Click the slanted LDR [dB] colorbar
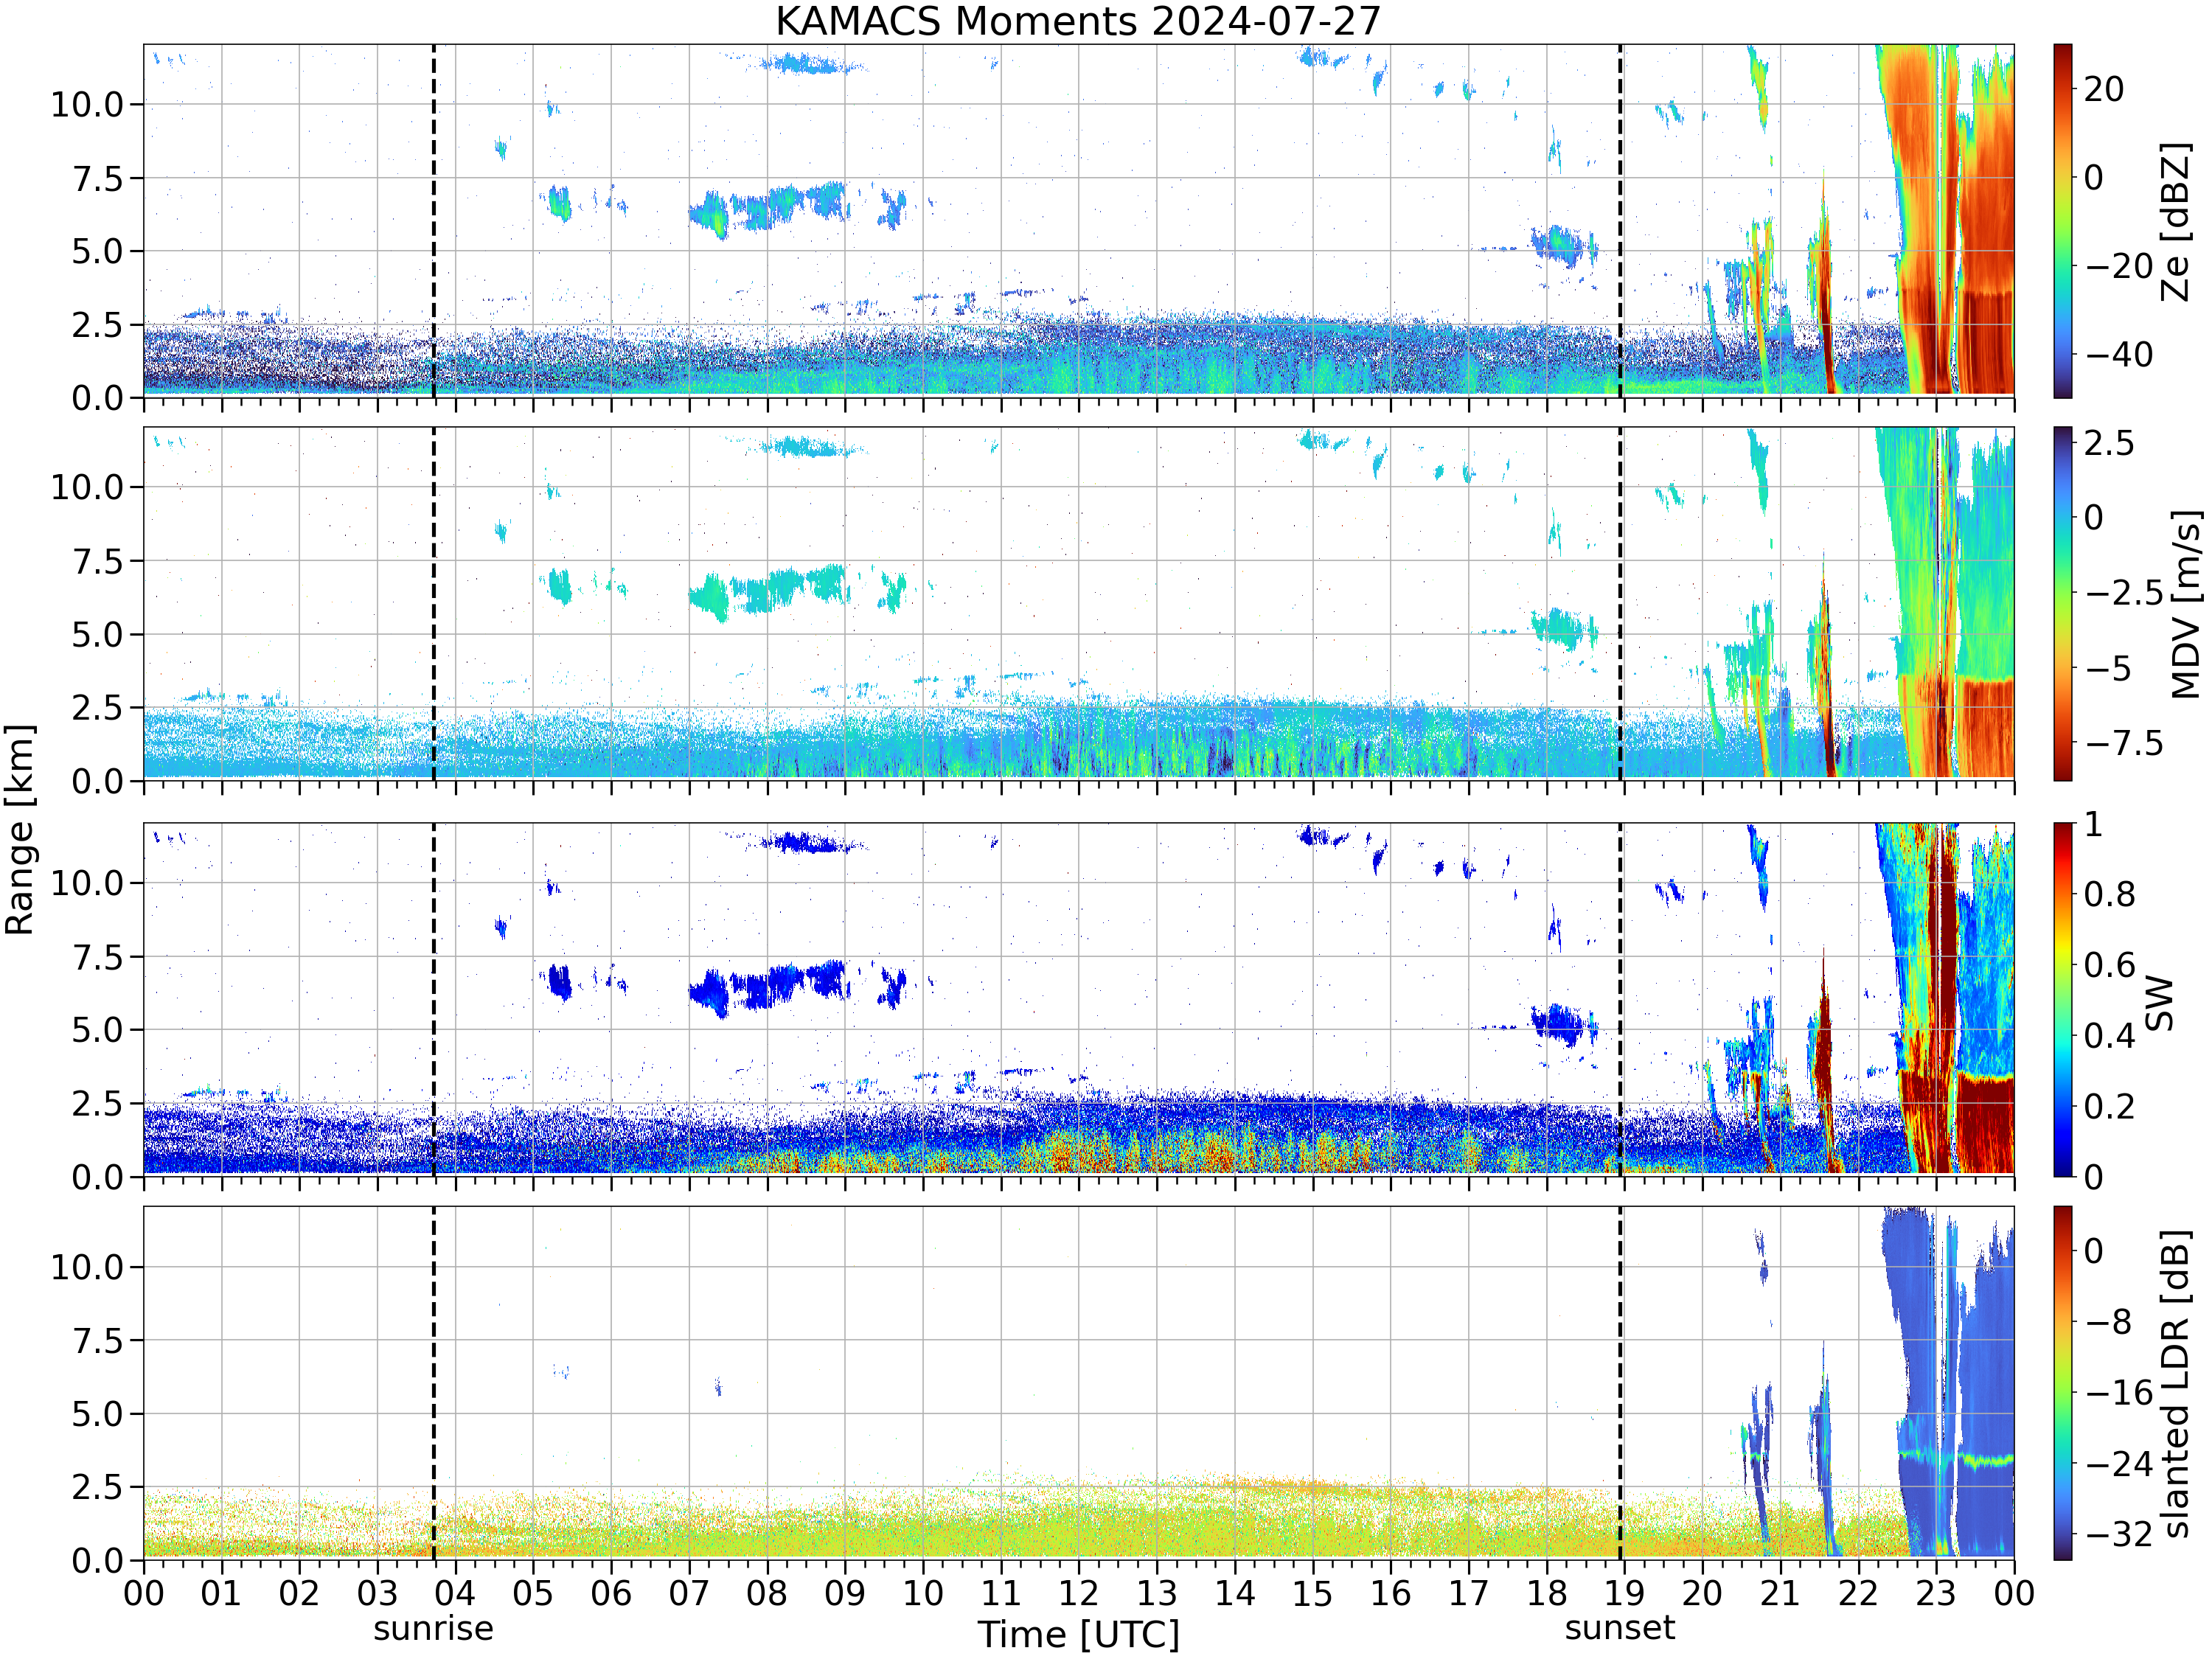This screenshot has height=1659, width=2212. [2062, 1383]
